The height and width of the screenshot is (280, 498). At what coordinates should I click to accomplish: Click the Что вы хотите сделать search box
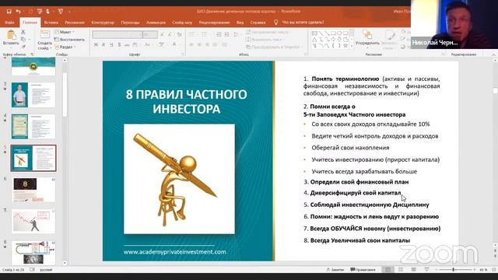click(x=303, y=23)
